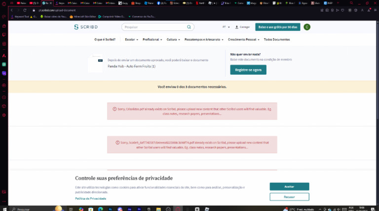
Task: Open the Windows Start button
Action: pos(4,209)
